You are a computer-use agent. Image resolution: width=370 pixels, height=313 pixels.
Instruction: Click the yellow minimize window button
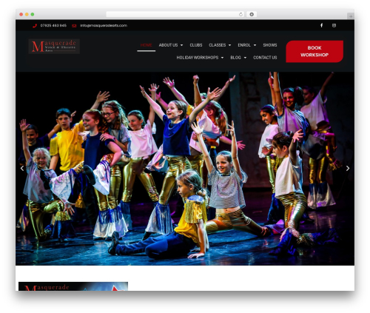coord(27,14)
